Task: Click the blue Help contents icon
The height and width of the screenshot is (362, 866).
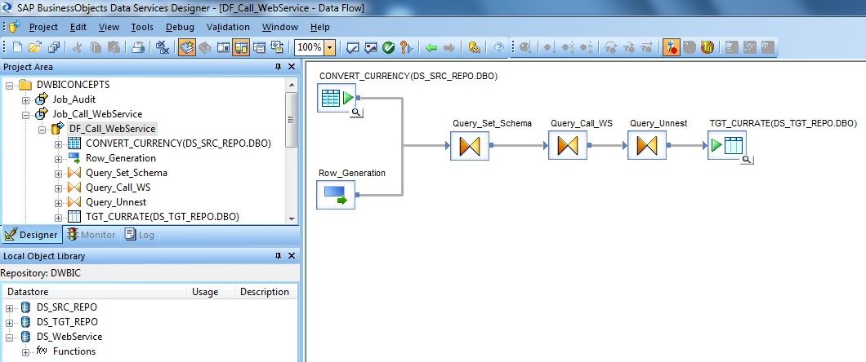Action: click(x=498, y=47)
